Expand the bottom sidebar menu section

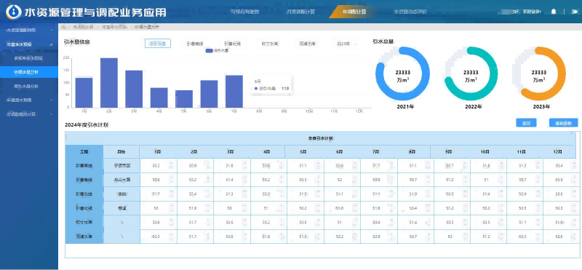[x=51, y=114]
